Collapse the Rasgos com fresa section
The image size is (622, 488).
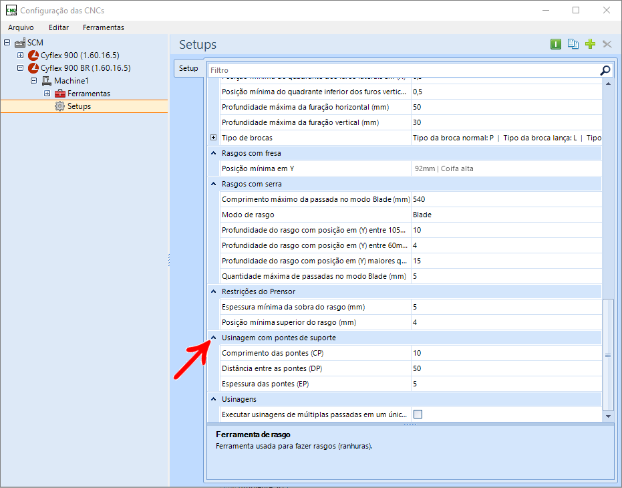tap(213, 153)
